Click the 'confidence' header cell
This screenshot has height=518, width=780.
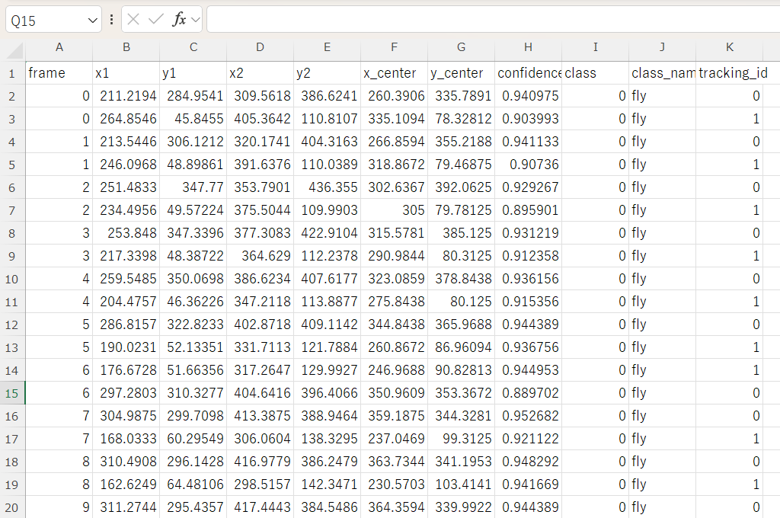528,73
